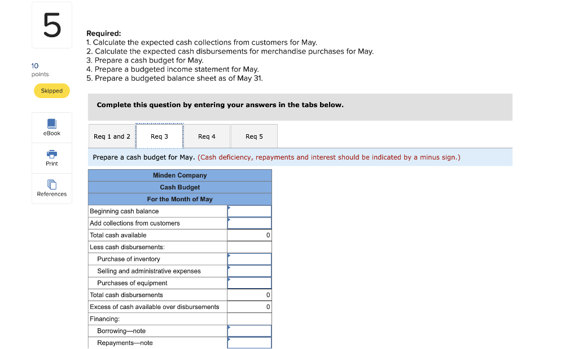Image resolution: width=578 pixels, height=349 pixels.
Task: Switch to the Req 1 and 2 tab
Action: (x=111, y=136)
